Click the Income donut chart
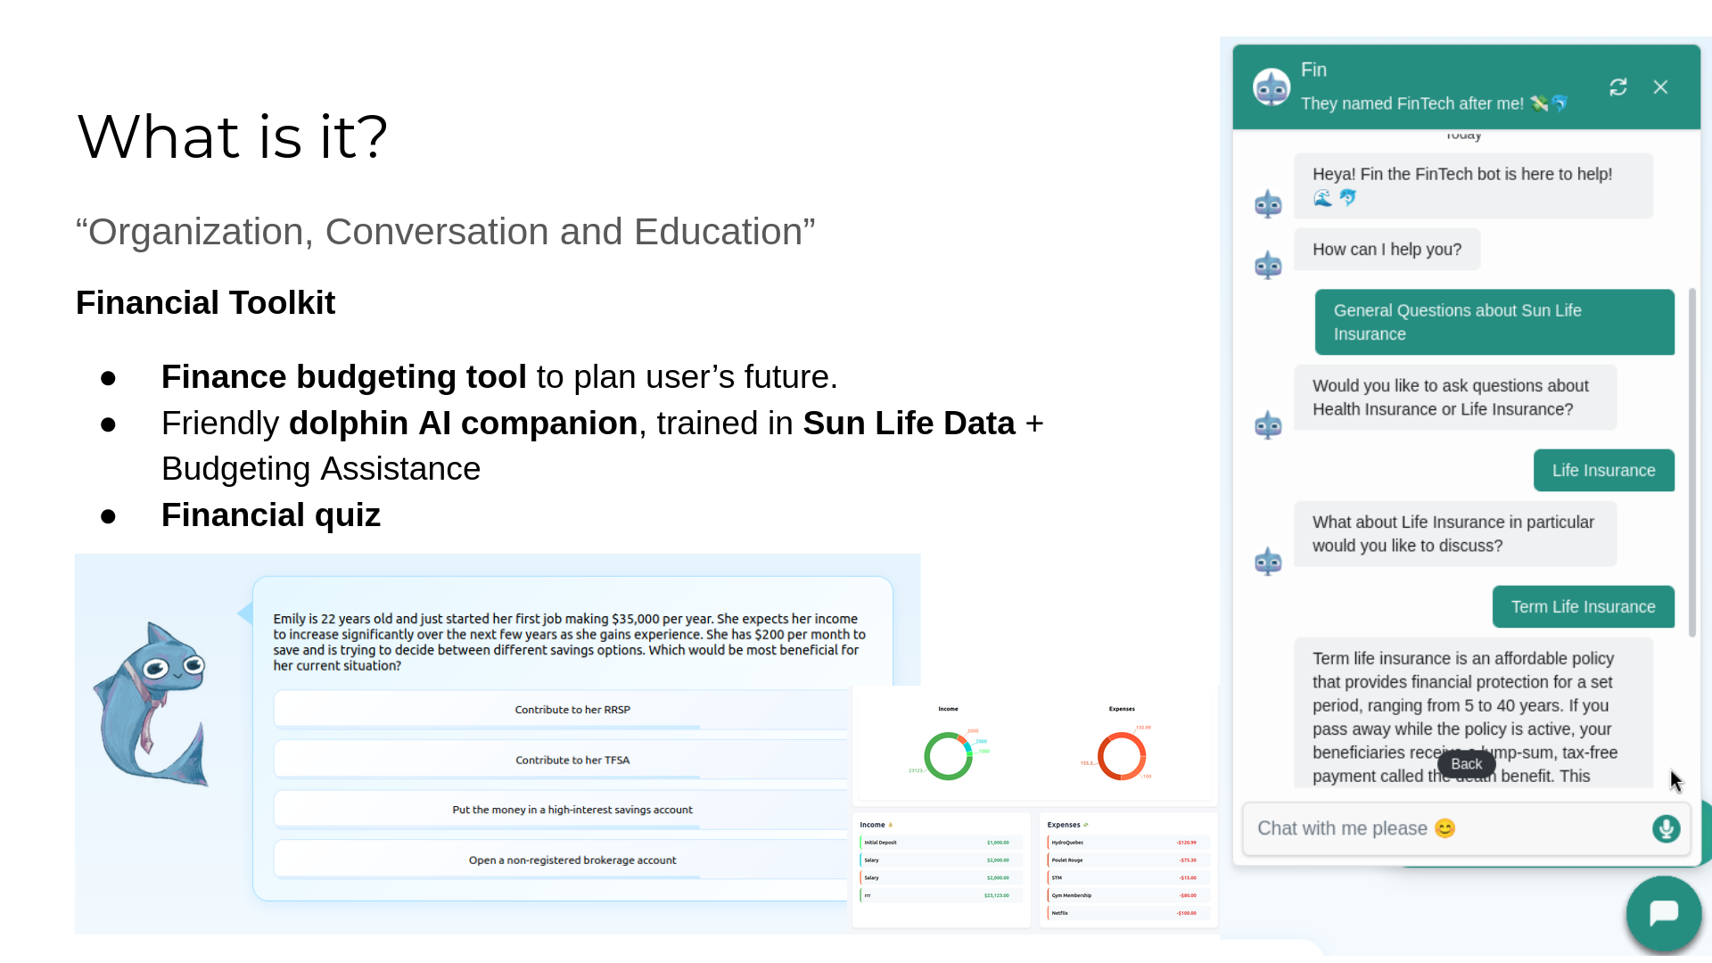Image resolution: width=1712 pixels, height=963 pixels. pos(948,756)
